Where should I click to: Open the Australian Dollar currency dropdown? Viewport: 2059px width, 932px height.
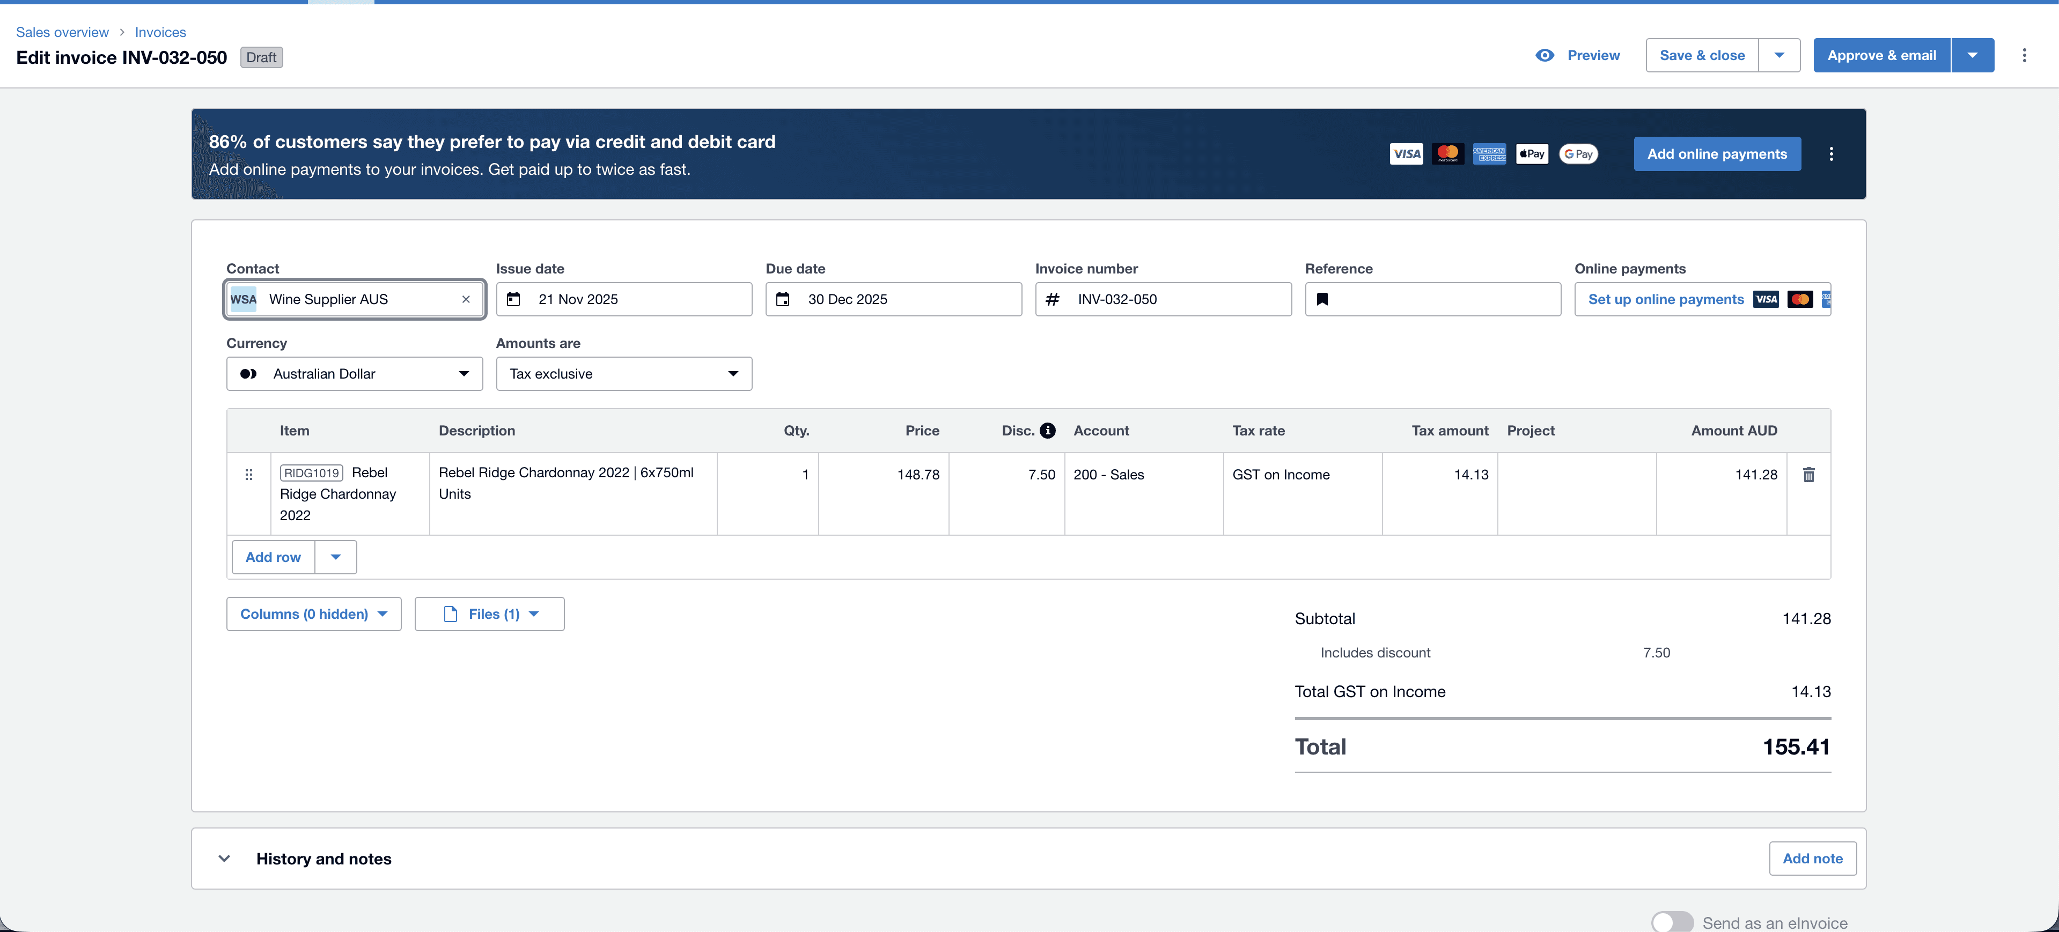point(354,374)
